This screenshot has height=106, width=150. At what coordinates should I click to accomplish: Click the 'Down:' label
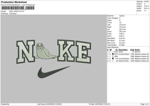[109, 31]
